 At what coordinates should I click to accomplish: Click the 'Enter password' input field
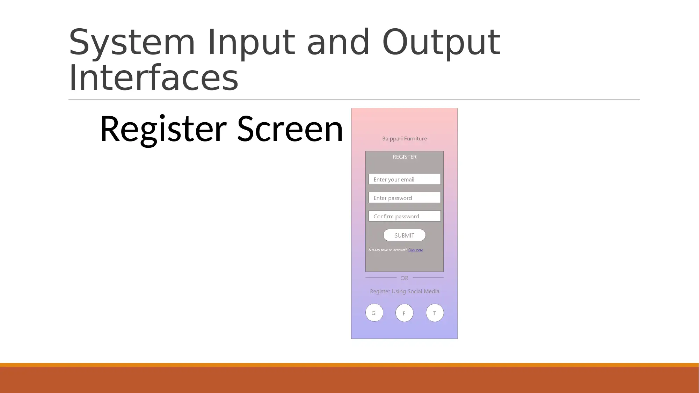[405, 197]
